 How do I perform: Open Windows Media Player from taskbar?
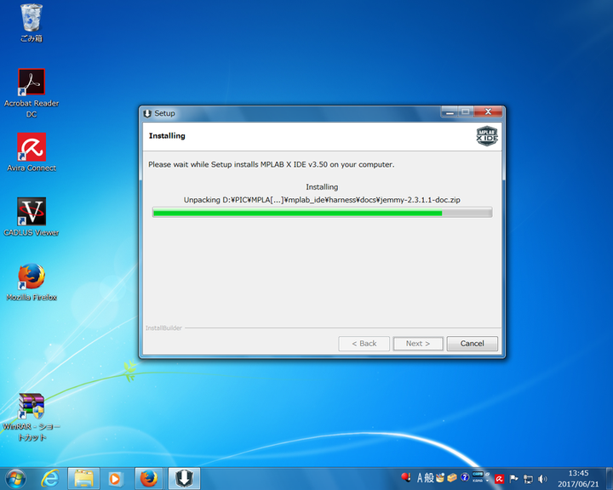pyautogui.click(x=116, y=478)
